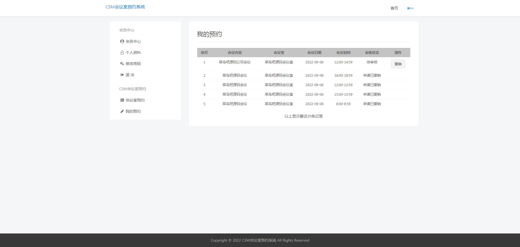This screenshot has width=520, height=247.
Task: Click the pencil icon beside 我的预约
Action: [122, 111]
